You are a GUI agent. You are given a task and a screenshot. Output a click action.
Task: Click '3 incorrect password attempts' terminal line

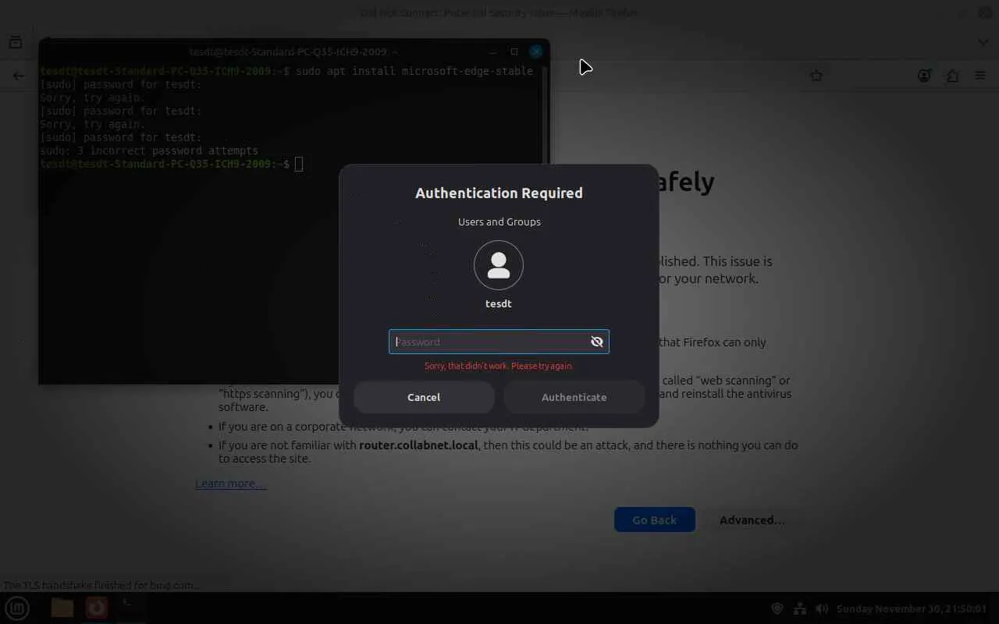[x=167, y=151]
